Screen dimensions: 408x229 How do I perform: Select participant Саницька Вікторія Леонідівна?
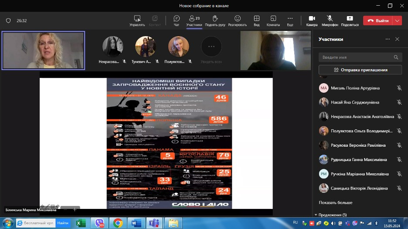tap(360, 188)
